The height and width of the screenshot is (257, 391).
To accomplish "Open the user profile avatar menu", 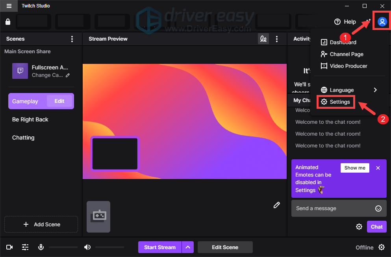I will (382, 22).
